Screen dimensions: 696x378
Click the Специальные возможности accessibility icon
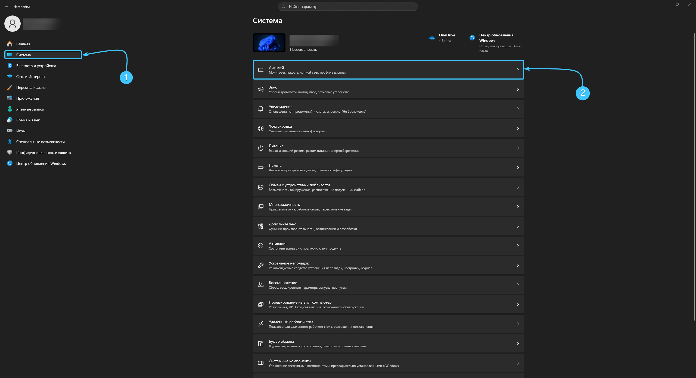coord(10,141)
